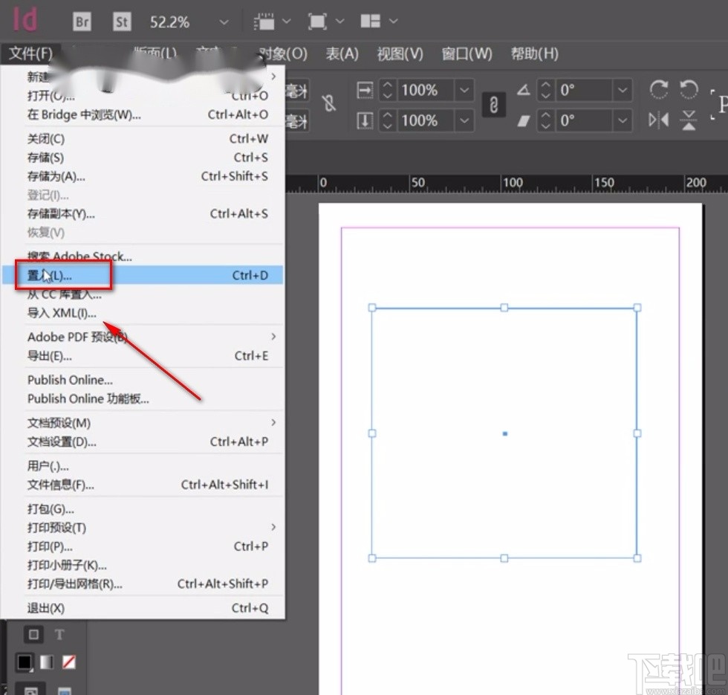Open X scale percentage dropdown

[464, 90]
